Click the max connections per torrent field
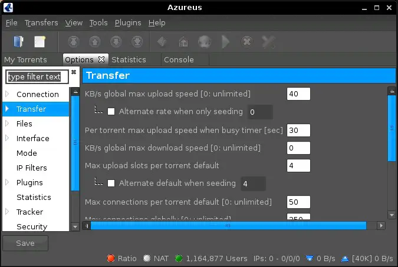 pos(298,202)
